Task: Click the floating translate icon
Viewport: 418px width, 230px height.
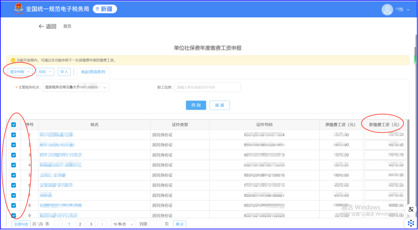Action: [x=411, y=209]
